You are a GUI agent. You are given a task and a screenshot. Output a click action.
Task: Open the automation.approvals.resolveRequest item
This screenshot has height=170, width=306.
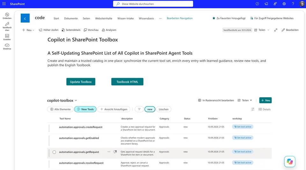coord(81,163)
